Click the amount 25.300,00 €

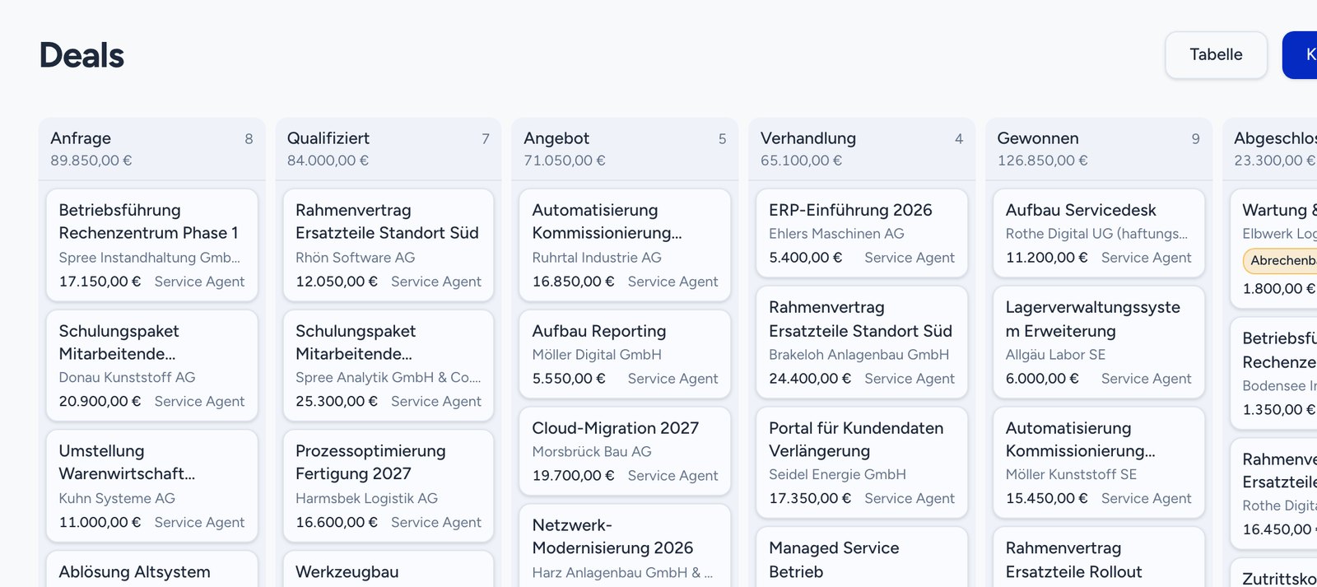pos(337,402)
